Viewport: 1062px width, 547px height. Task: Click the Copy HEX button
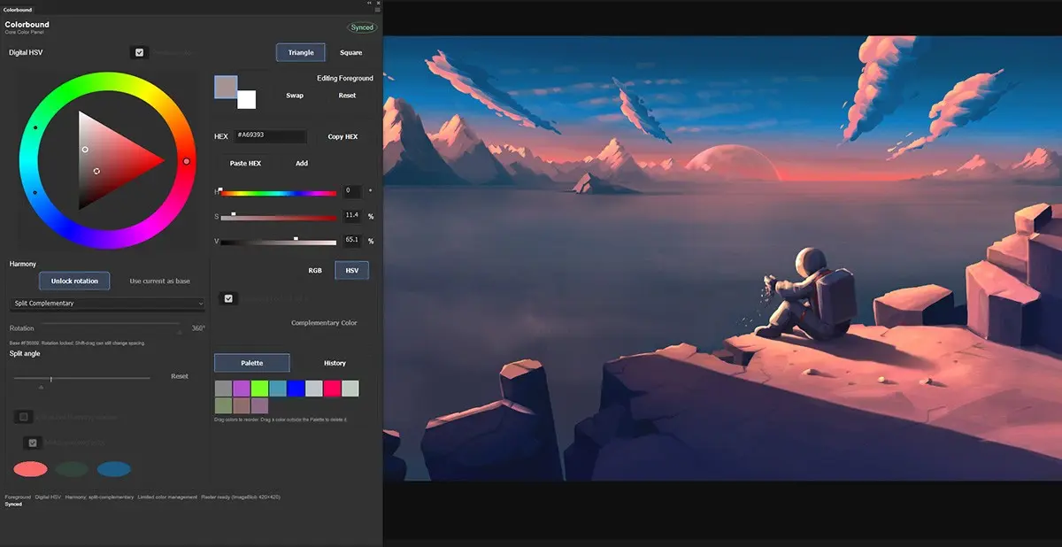tap(342, 136)
